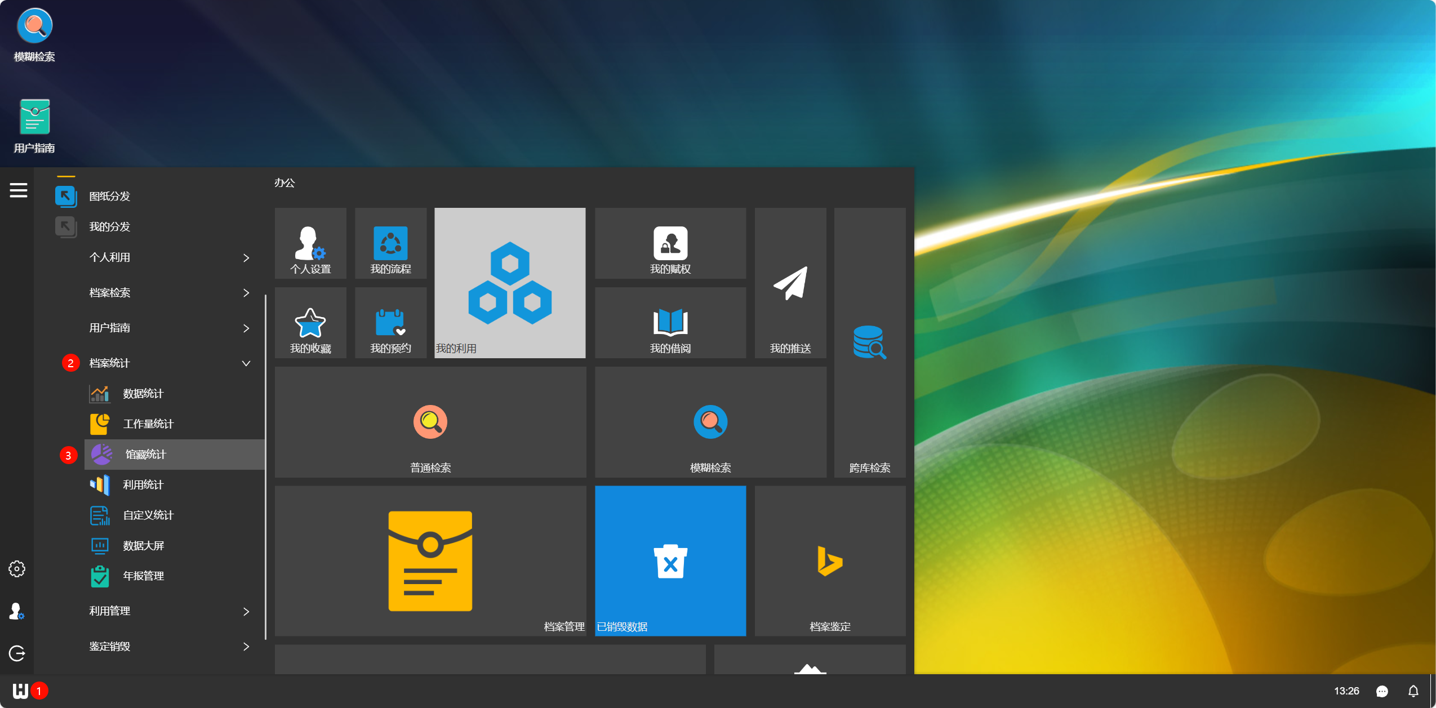Screen dimensions: 1436x708
Task: Expand the 鉴定销毁 submenu
Action: pyautogui.click(x=246, y=647)
